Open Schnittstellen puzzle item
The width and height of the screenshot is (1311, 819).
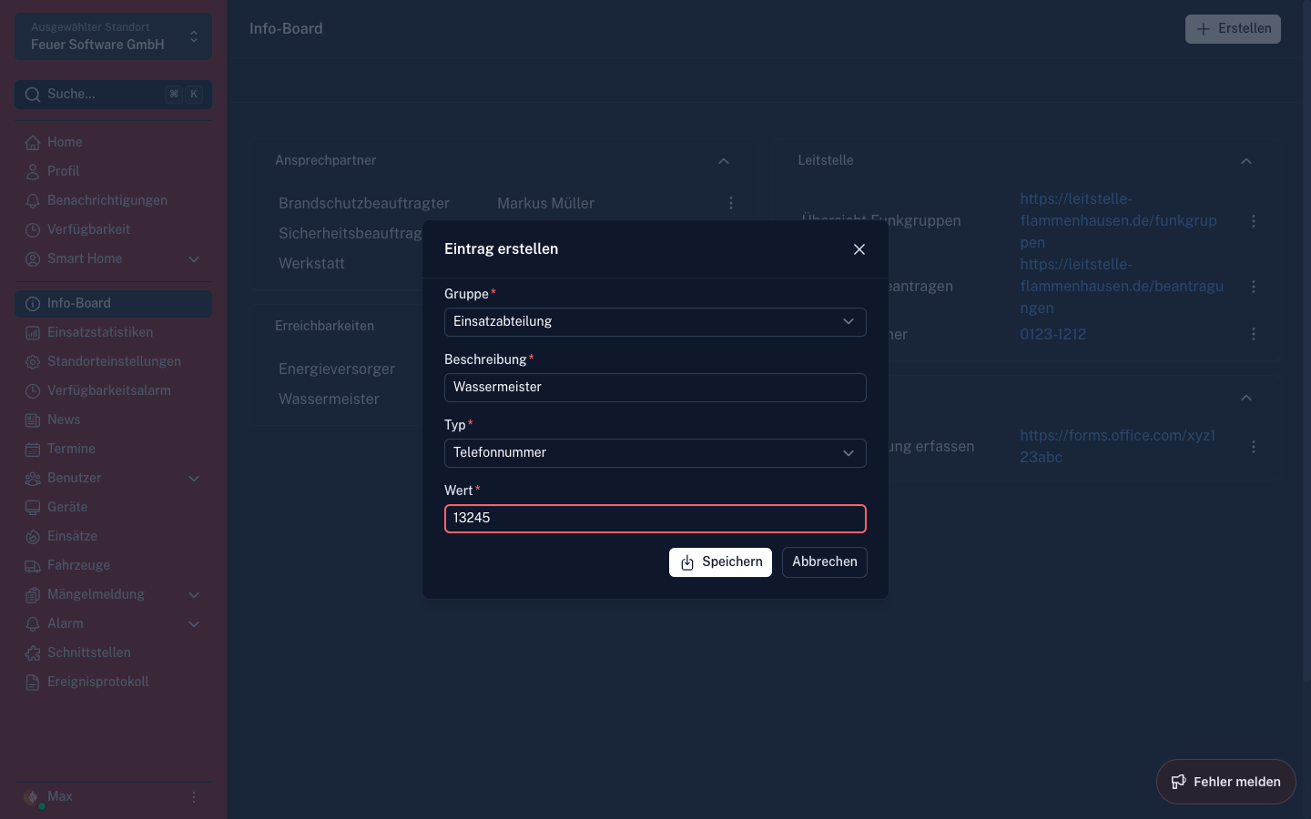tap(113, 652)
